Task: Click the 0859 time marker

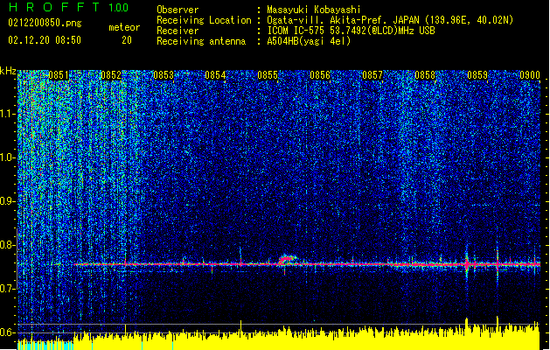Action: pyautogui.click(x=477, y=75)
